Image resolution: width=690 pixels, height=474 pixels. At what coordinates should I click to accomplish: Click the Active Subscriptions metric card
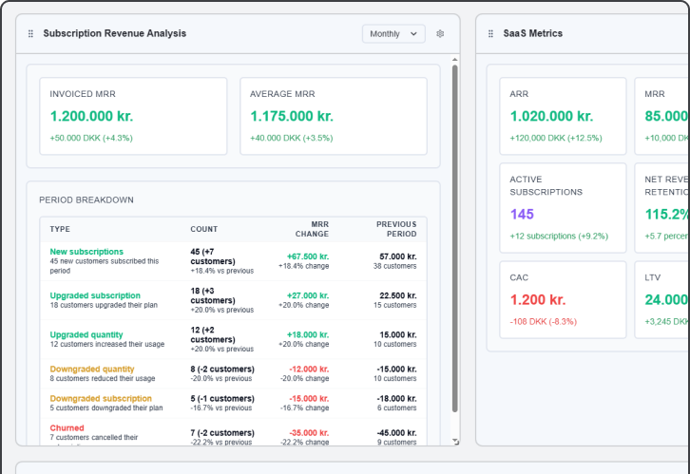pos(563,207)
